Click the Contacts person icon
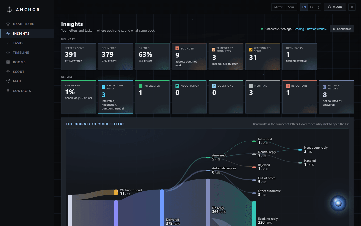This screenshot has height=226, width=361. click(8, 91)
